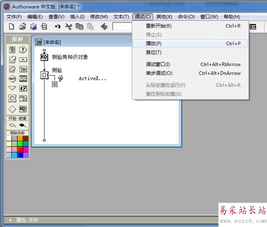This screenshot has width=267, height=227.
Task: Open the 命令(O) menu
Action: [186, 17]
